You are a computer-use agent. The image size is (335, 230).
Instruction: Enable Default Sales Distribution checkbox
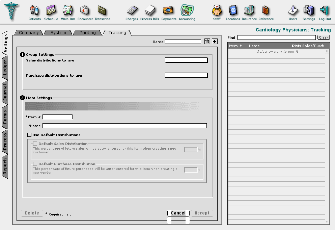(x=35, y=144)
